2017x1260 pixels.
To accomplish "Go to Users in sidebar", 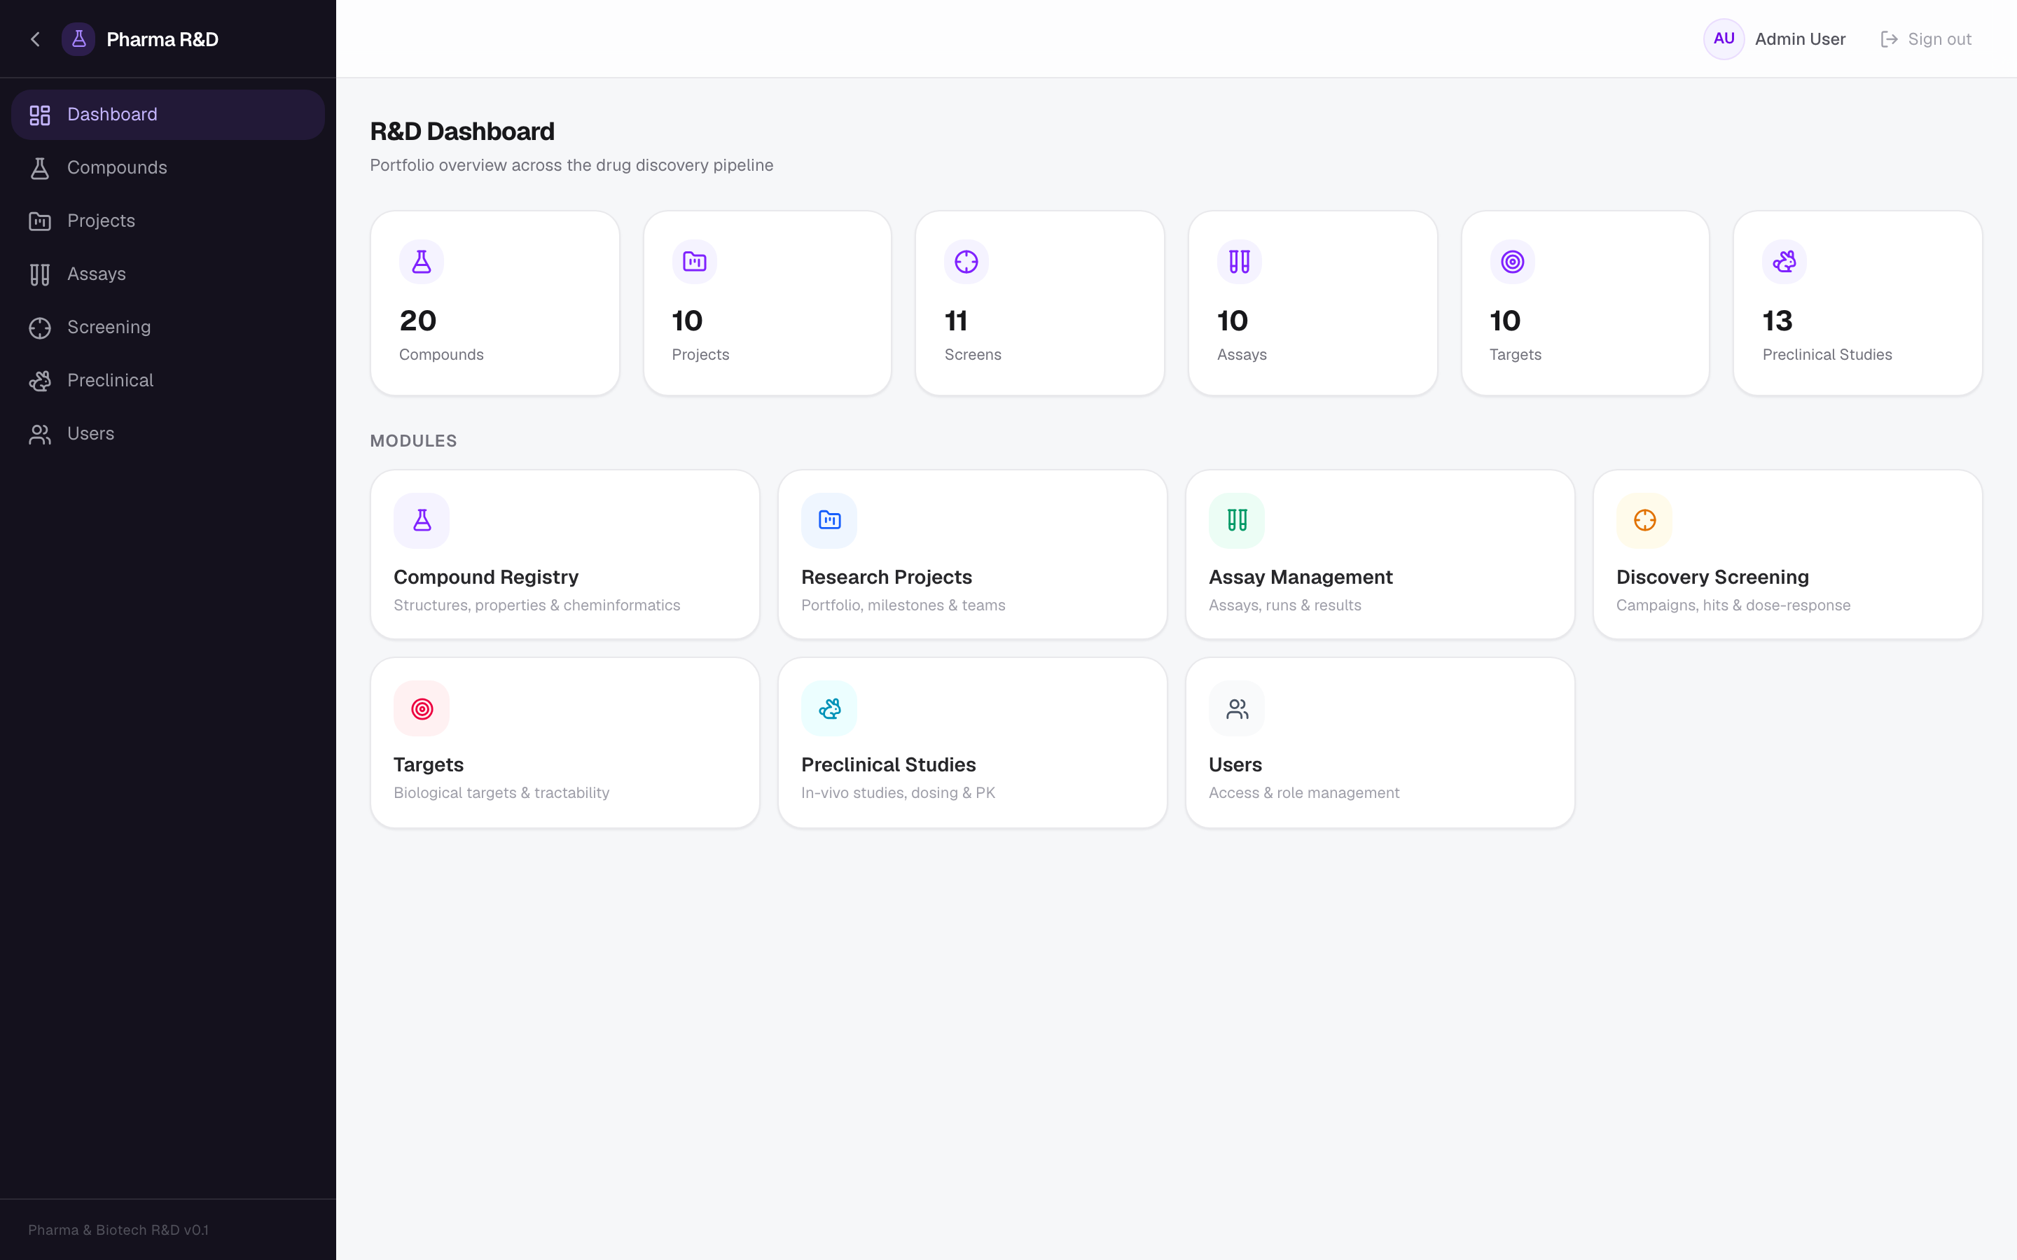I will click(x=167, y=434).
